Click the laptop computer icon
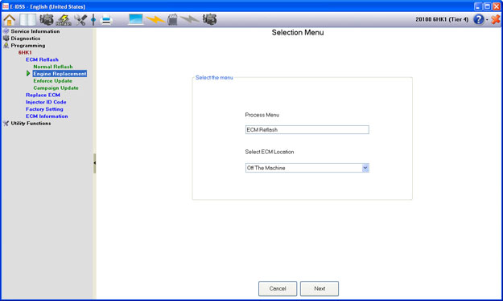This screenshot has height=301, width=503. point(136,19)
